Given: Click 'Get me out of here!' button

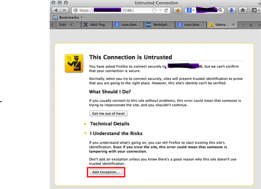Looking at the screenshot, I should [109, 114].
